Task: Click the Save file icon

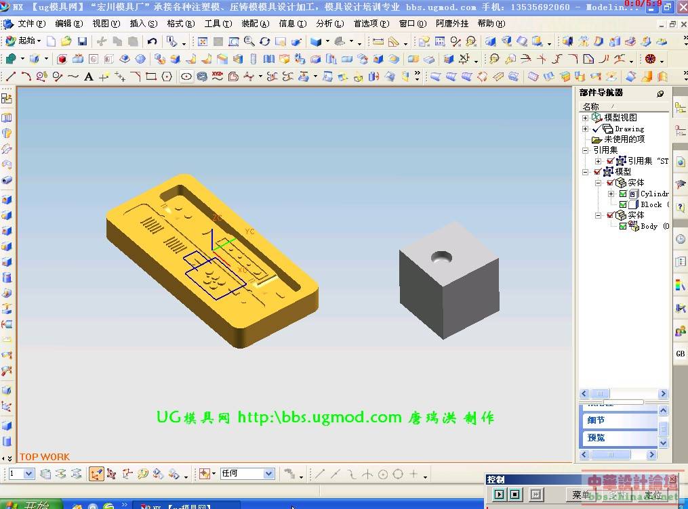Action: click(82, 41)
